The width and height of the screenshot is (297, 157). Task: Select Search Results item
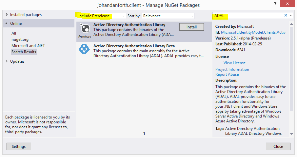[x=24, y=52]
